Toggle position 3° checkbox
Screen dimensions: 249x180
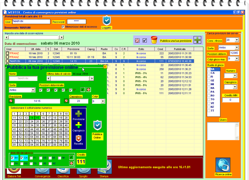coord(56,90)
